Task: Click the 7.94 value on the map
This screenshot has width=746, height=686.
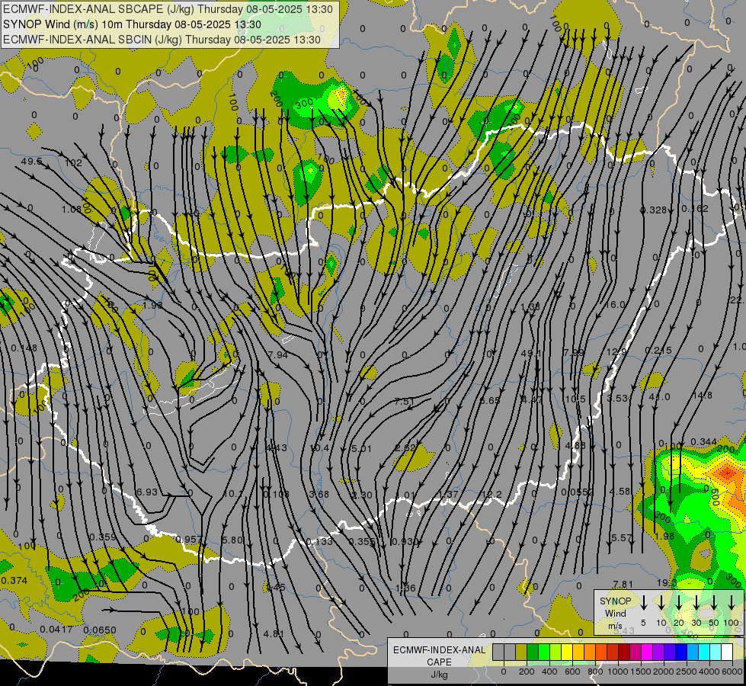Action: pos(278,354)
